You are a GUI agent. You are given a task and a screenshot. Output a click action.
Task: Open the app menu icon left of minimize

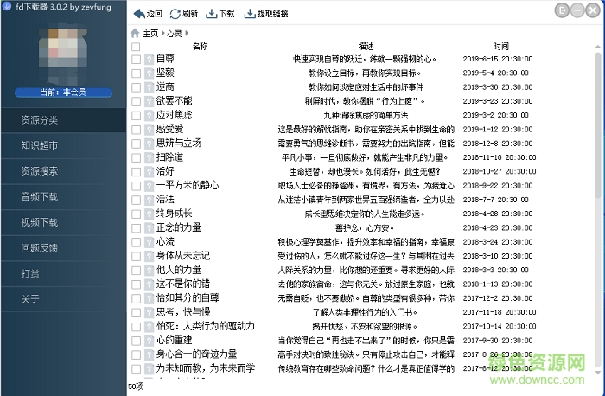click(x=564, y=10)
